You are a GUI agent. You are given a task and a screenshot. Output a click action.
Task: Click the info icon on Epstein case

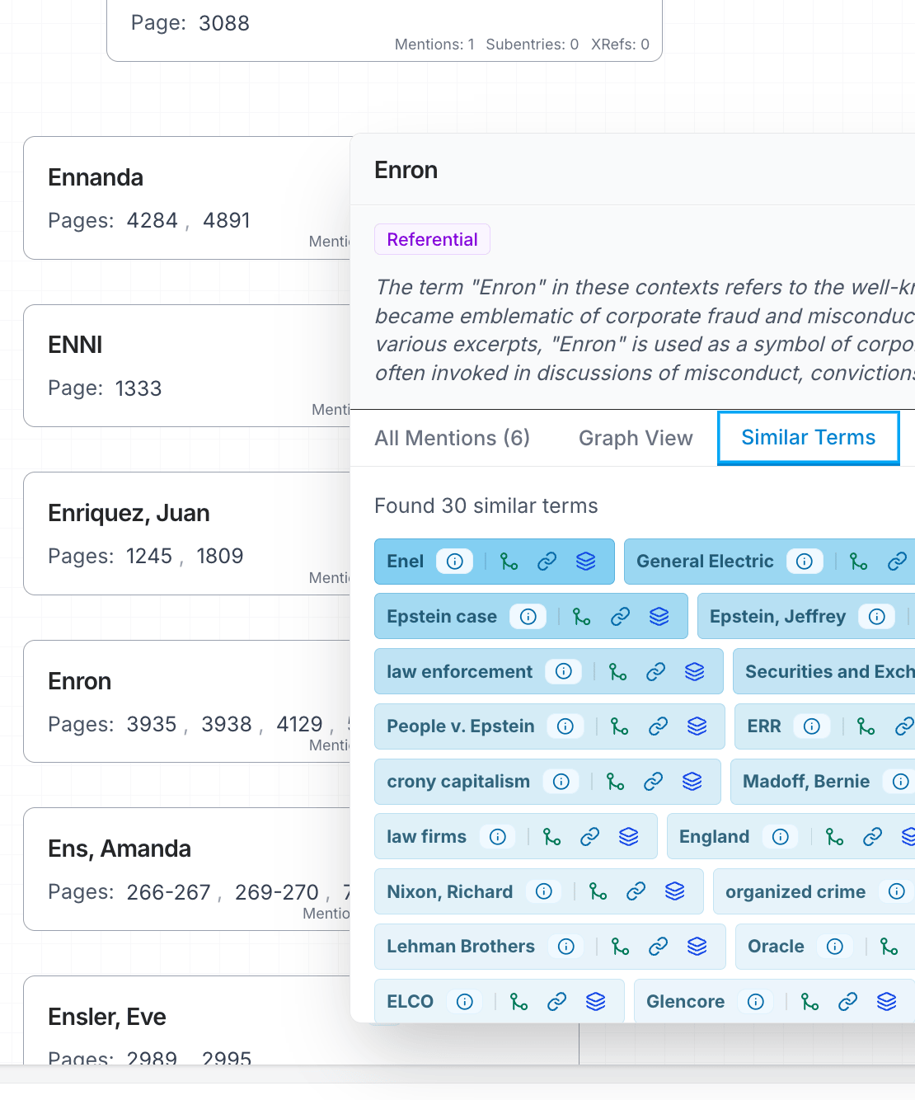[528, 616]
